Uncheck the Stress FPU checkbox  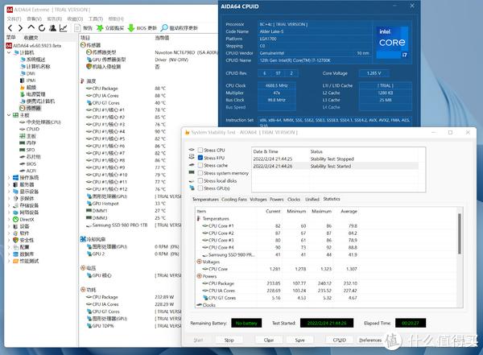pyautogui.click(x=200, y=158)
